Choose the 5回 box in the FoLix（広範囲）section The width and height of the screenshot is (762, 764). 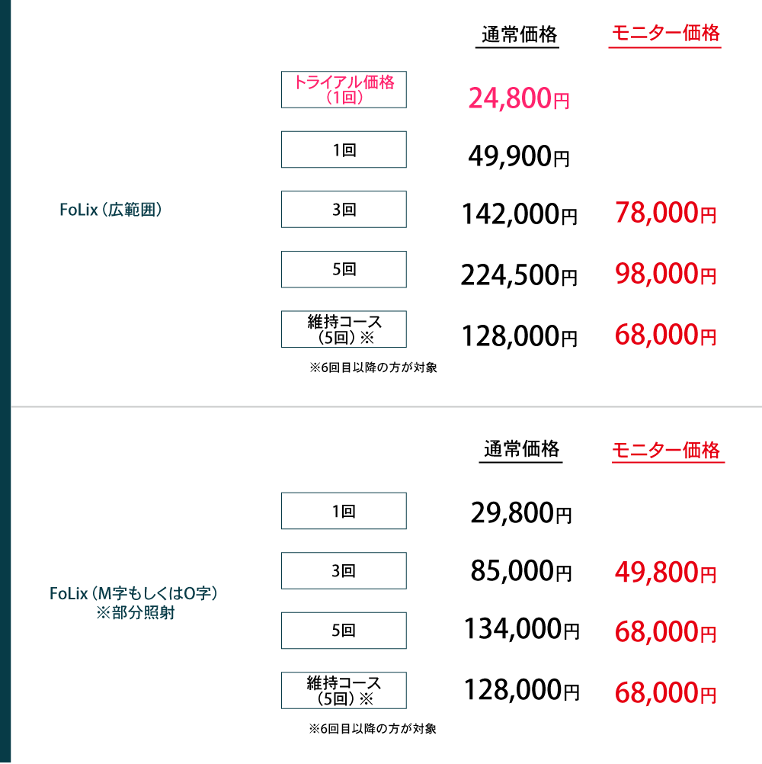pyautogui.click(x=344, y=269)
